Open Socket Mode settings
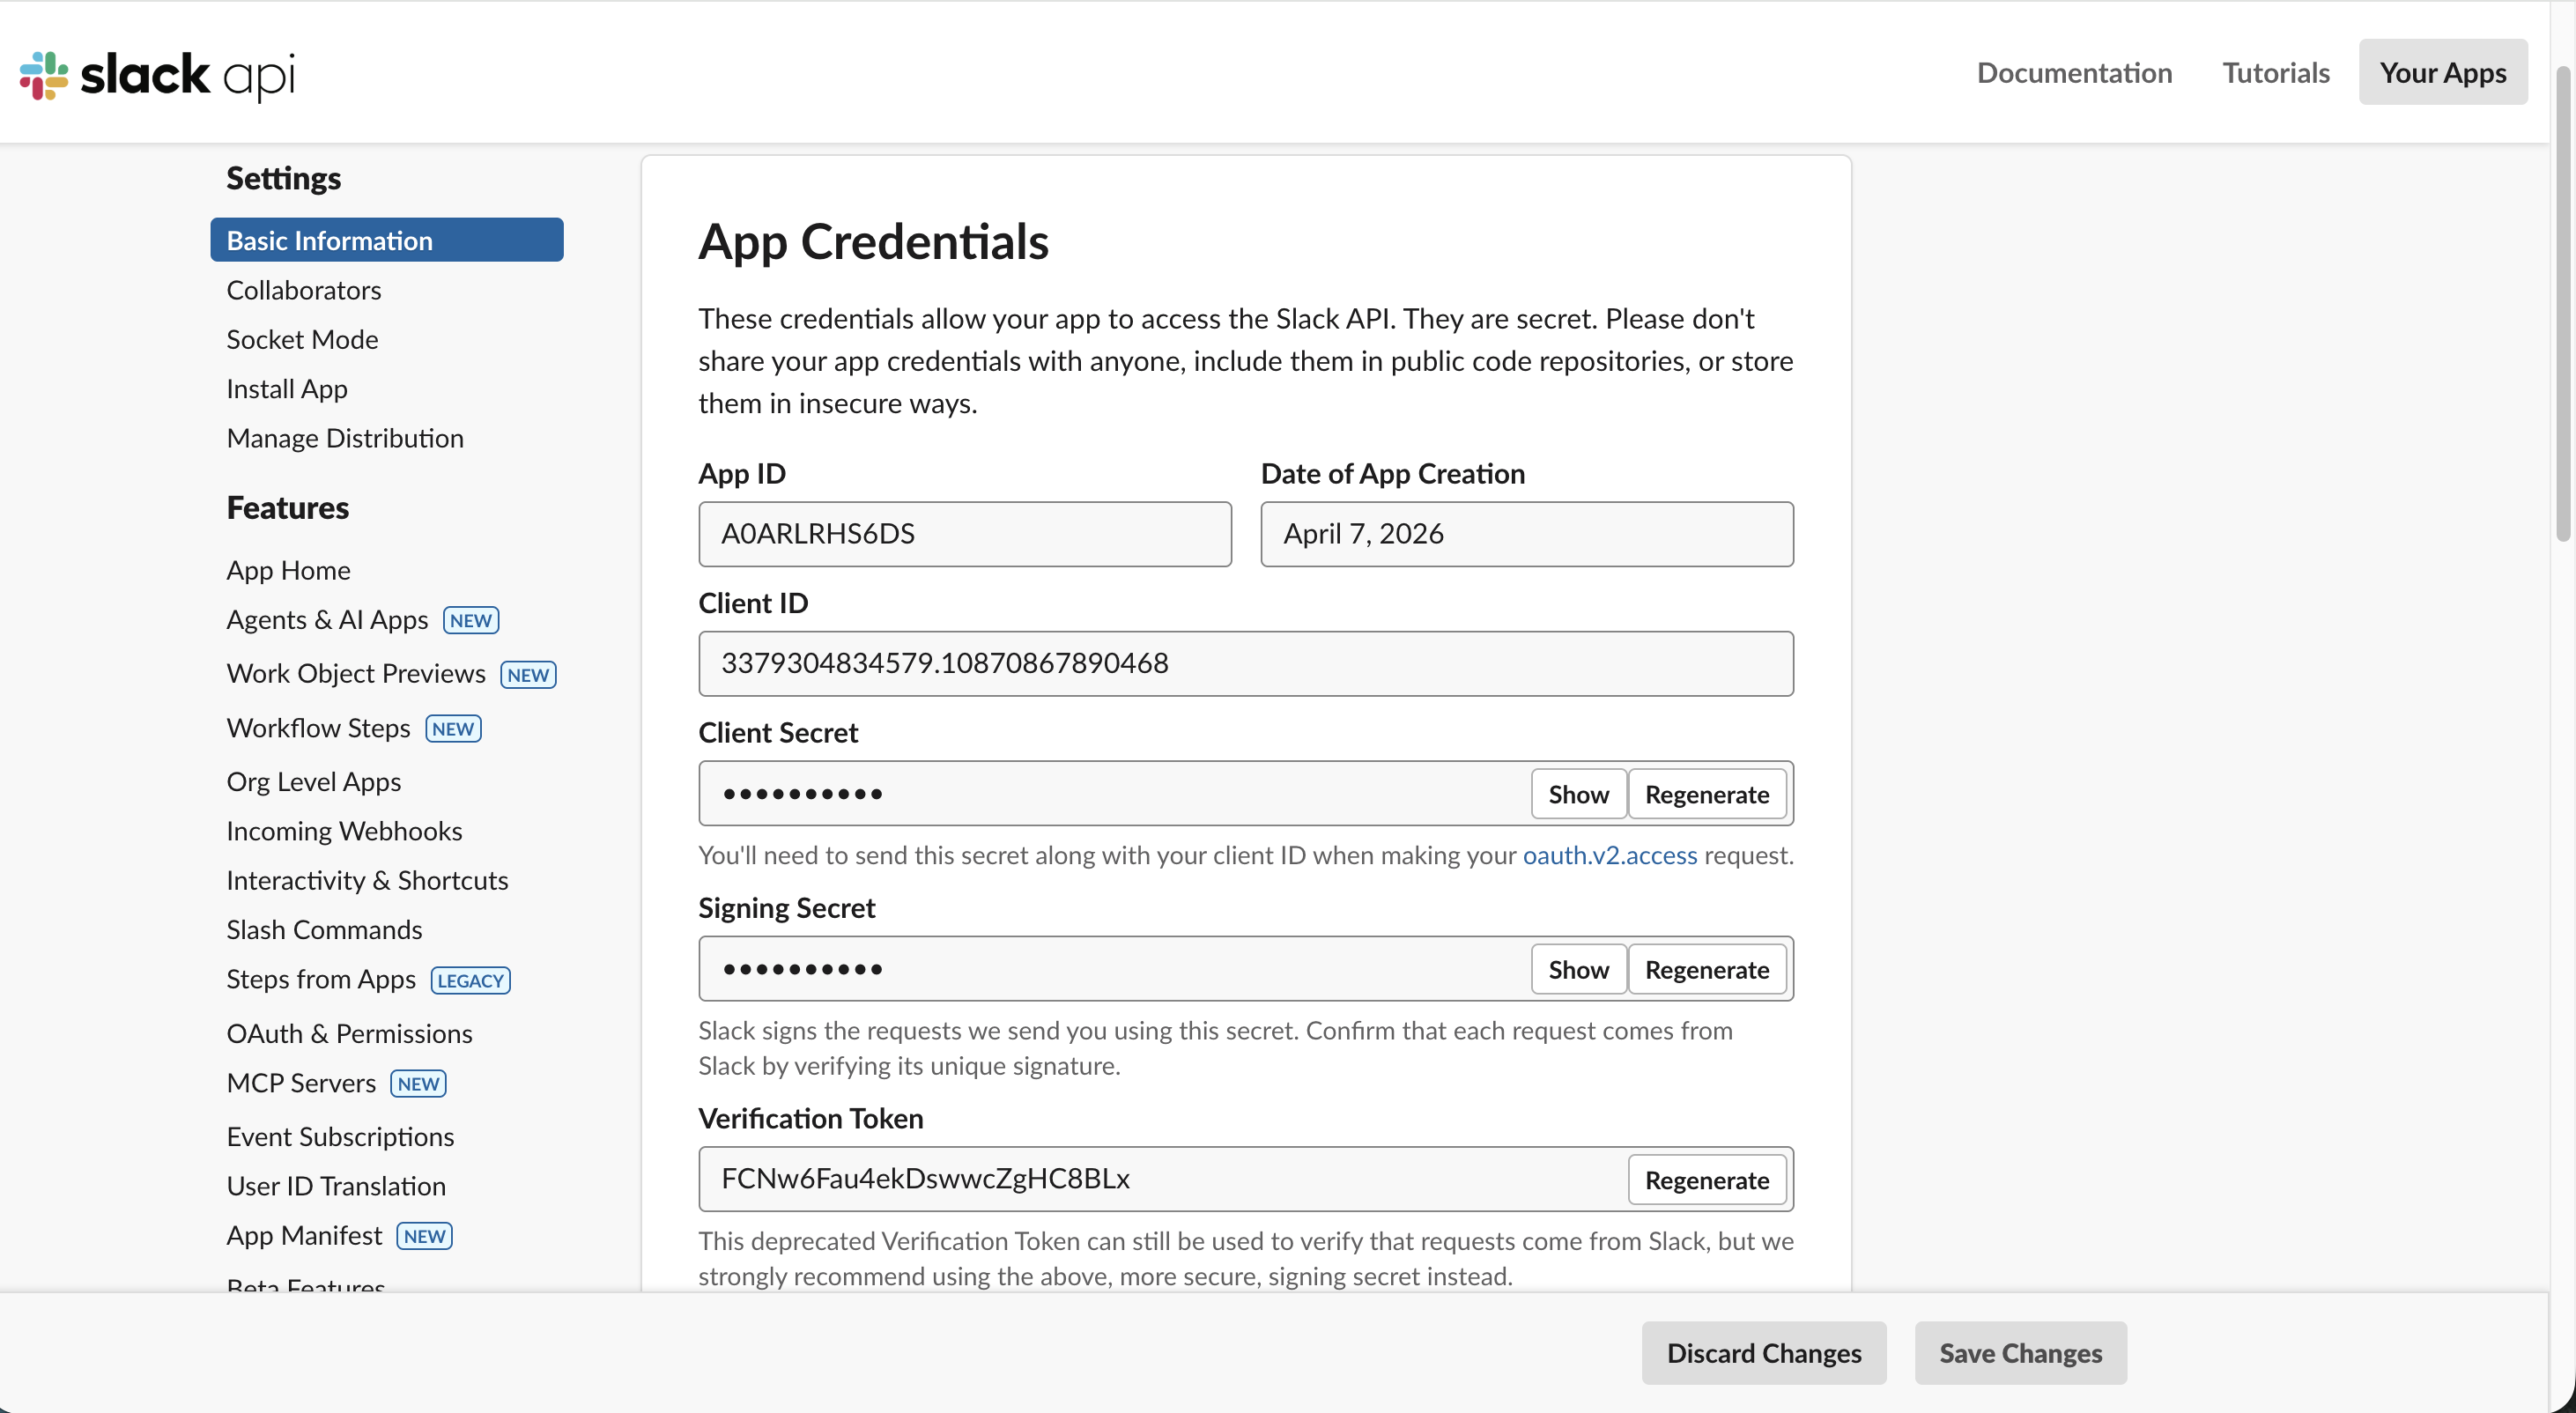 point(301,339)
